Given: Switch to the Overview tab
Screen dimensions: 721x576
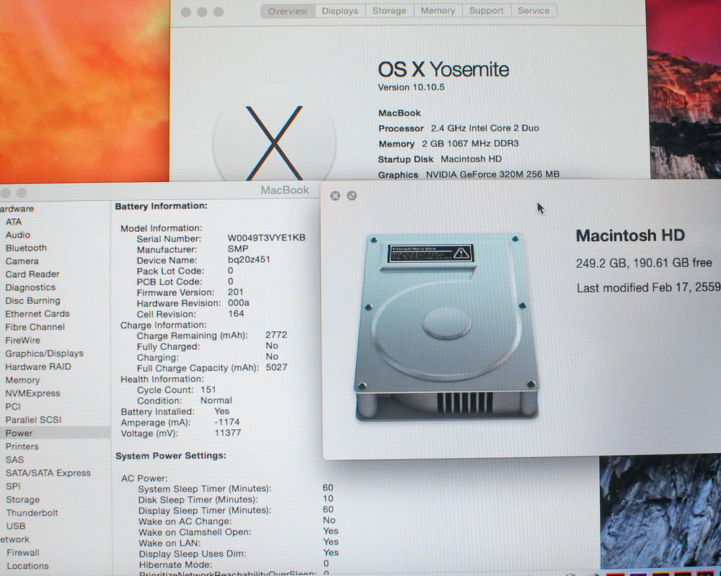Looking at the screenshot, I should point(288,11).
